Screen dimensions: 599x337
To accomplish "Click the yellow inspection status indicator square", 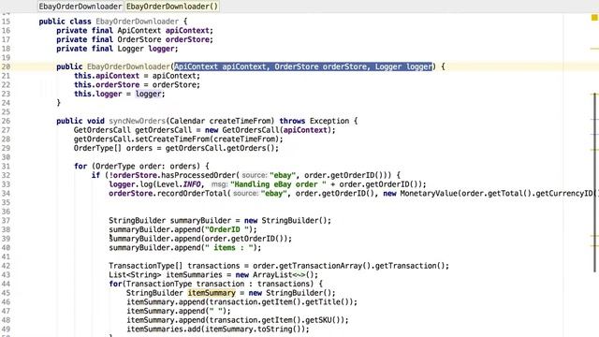I will tap(594, 18).
